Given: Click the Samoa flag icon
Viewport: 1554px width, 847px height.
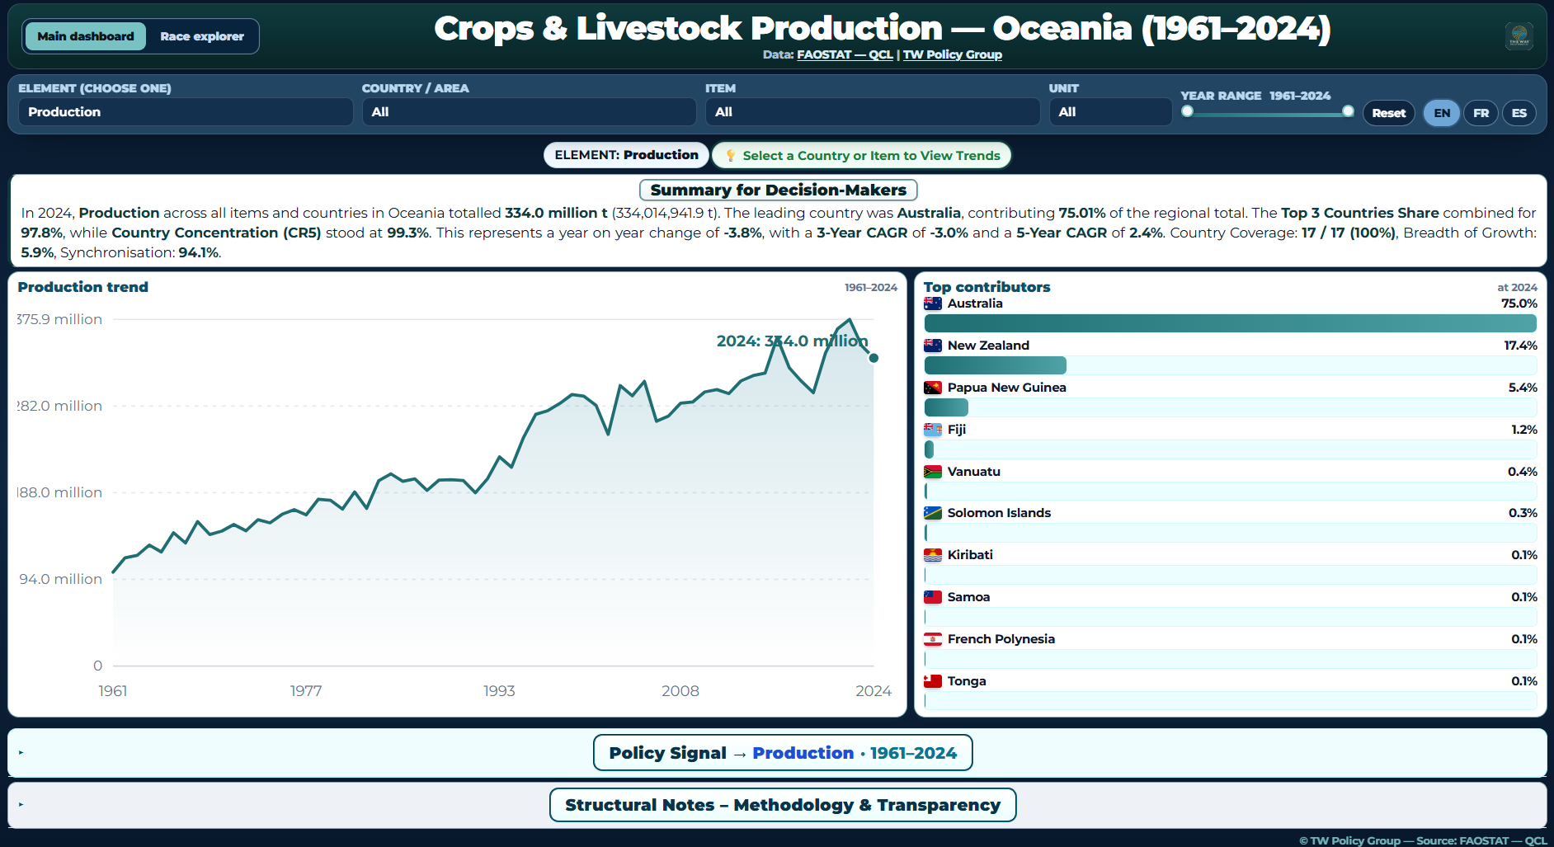Looking at the screenshot, I should pyautogui.click(x=933, y=597).
